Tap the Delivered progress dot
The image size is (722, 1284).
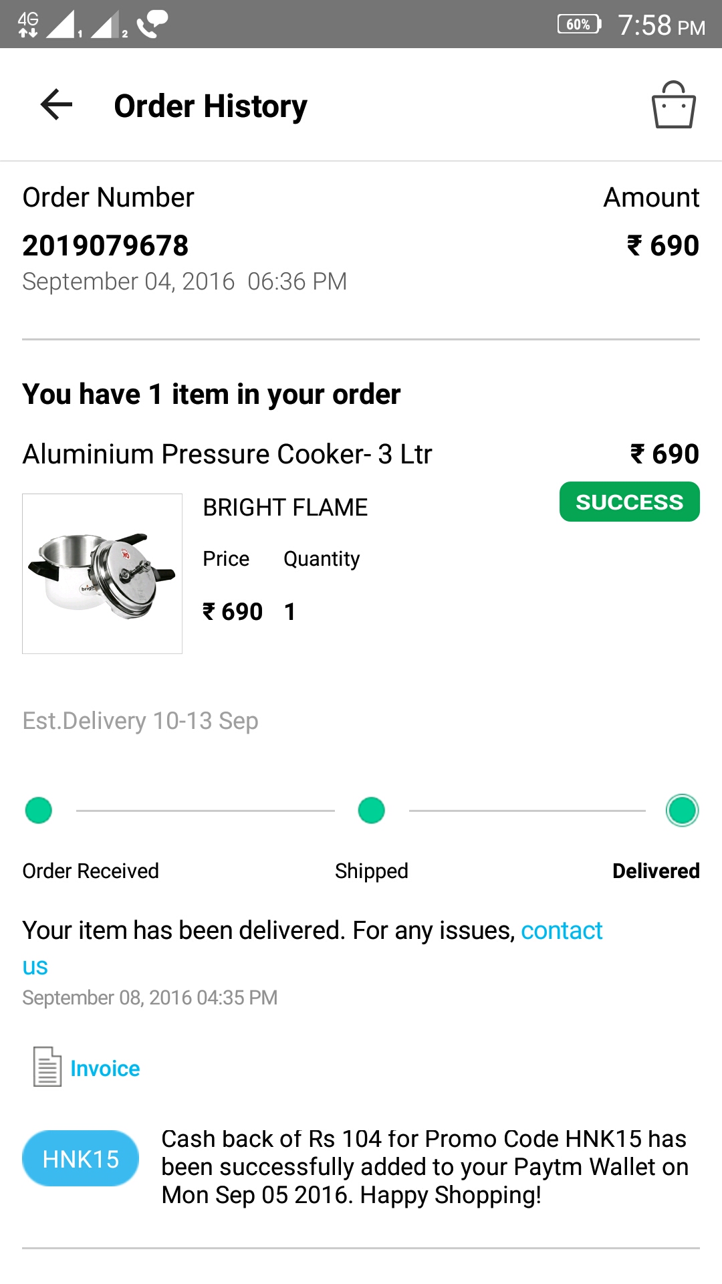tap(682, 811)
